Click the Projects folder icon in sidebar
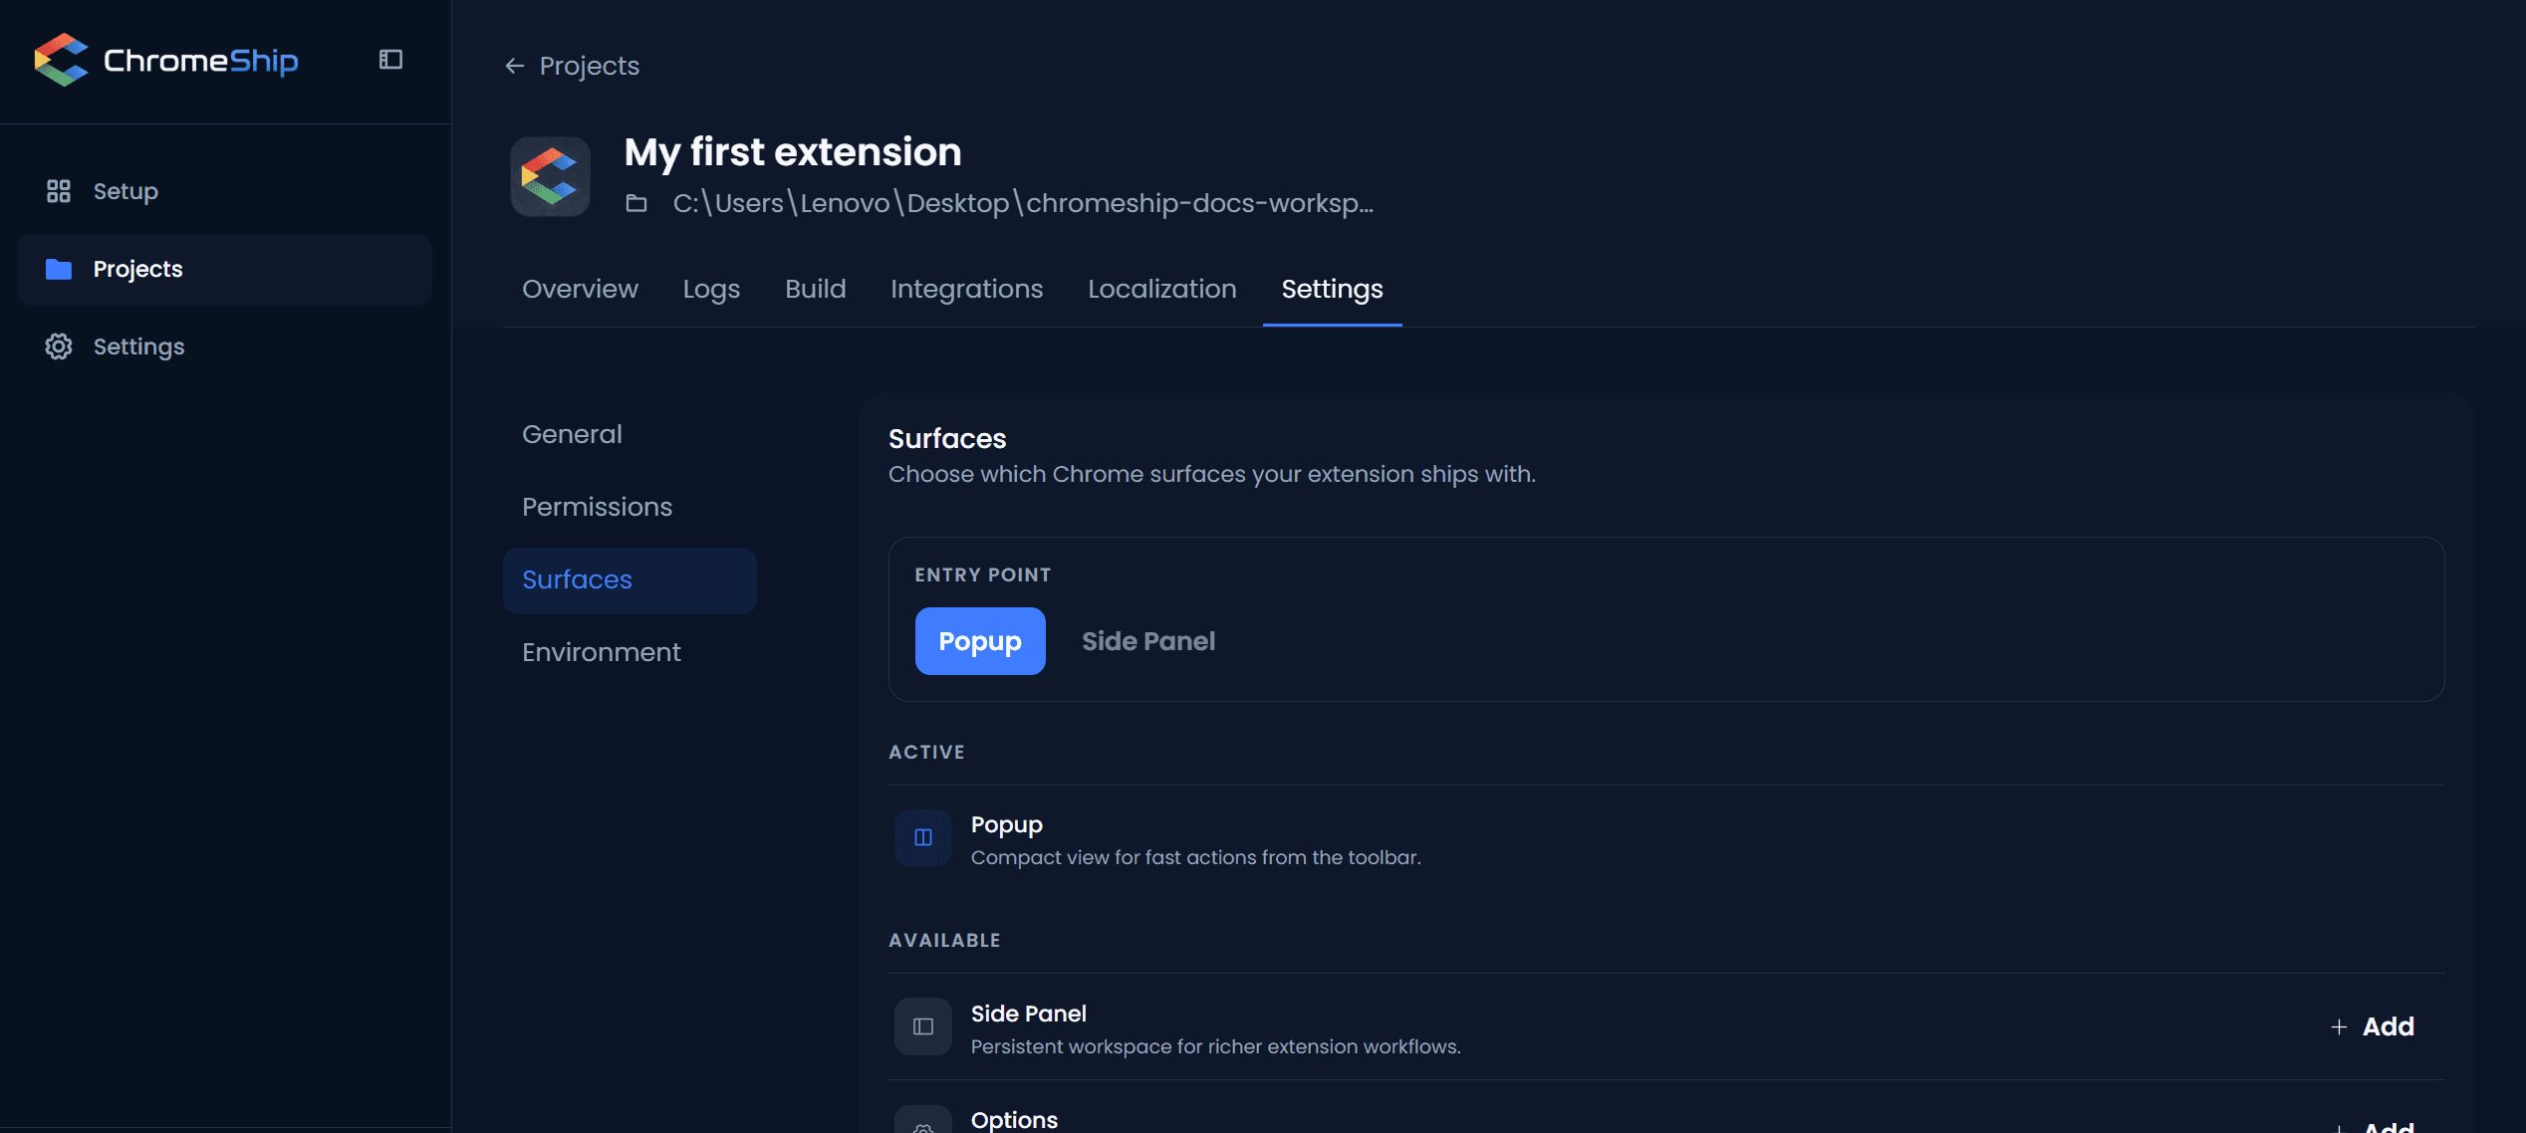The height and width of the screenshot is (1133, 2526). coord(59,269)
